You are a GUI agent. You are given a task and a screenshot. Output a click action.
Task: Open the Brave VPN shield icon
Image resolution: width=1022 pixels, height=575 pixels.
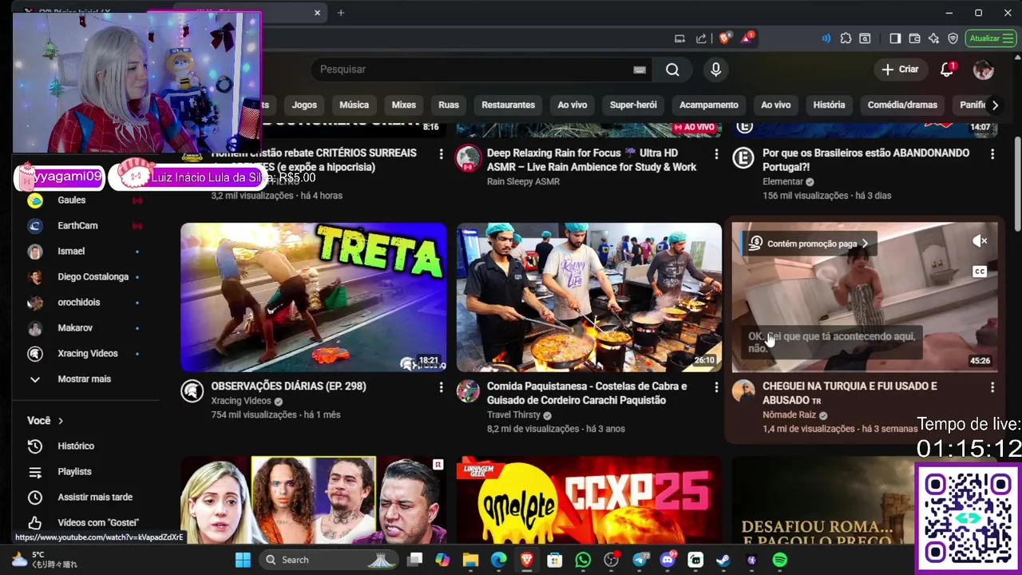(x=953, y=38)
